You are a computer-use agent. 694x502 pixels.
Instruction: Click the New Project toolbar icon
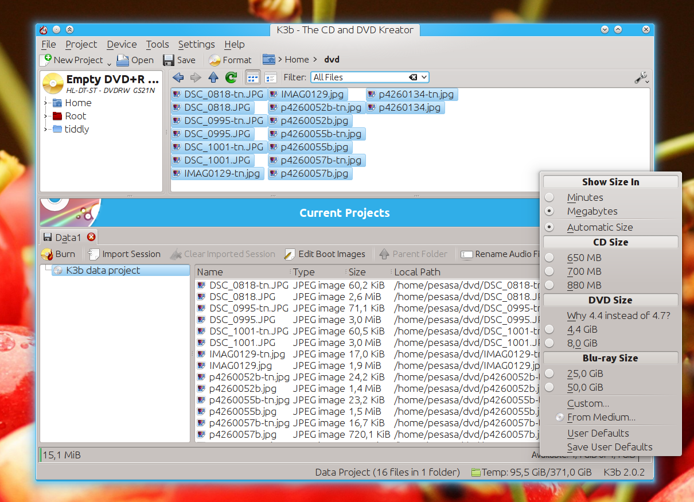[46, 60]
